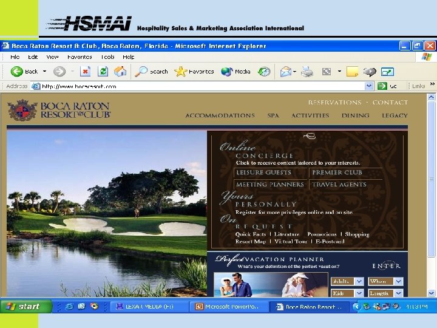Image resolution: width=437 pixels, height=328 pixels.
Task: Click the system tray expand arrow
Action: point(356,307)
